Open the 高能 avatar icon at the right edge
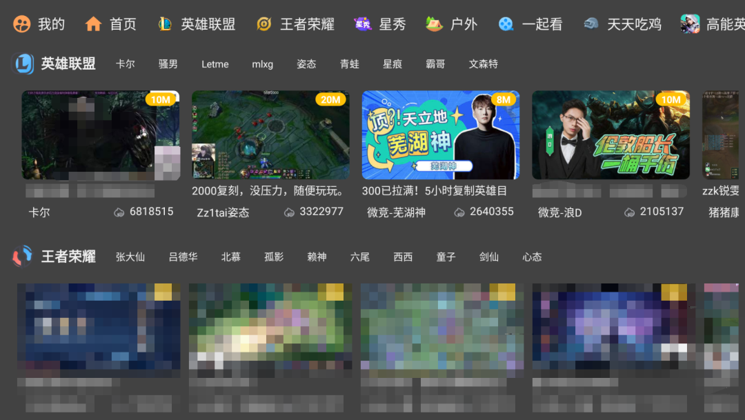This screenshot has width=745, height=420. pyautogui.click(x=690, y=23)
